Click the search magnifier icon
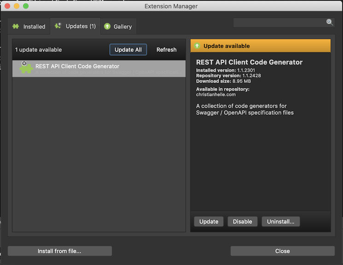This screenshot has height=265, width=343. coord(330,22)
